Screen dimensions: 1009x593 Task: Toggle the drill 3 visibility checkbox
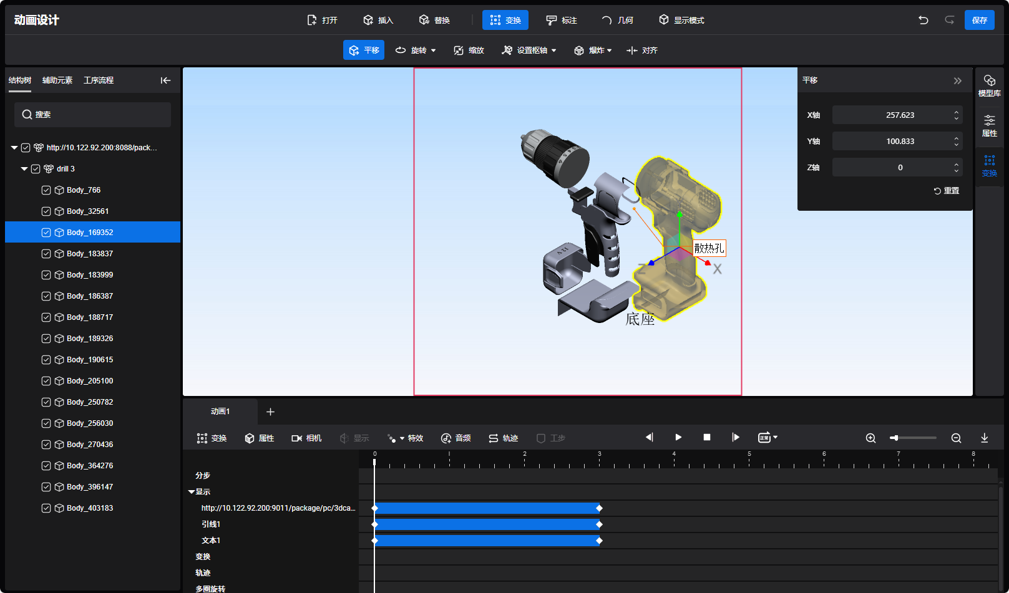pos(36,169)
